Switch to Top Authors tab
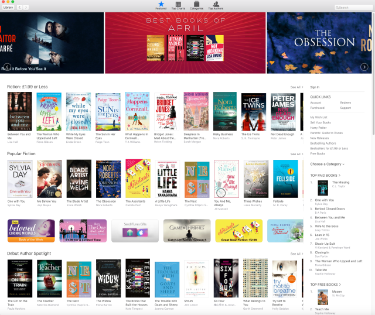Viewport: 375px width, 315px height. click(216, 5)
